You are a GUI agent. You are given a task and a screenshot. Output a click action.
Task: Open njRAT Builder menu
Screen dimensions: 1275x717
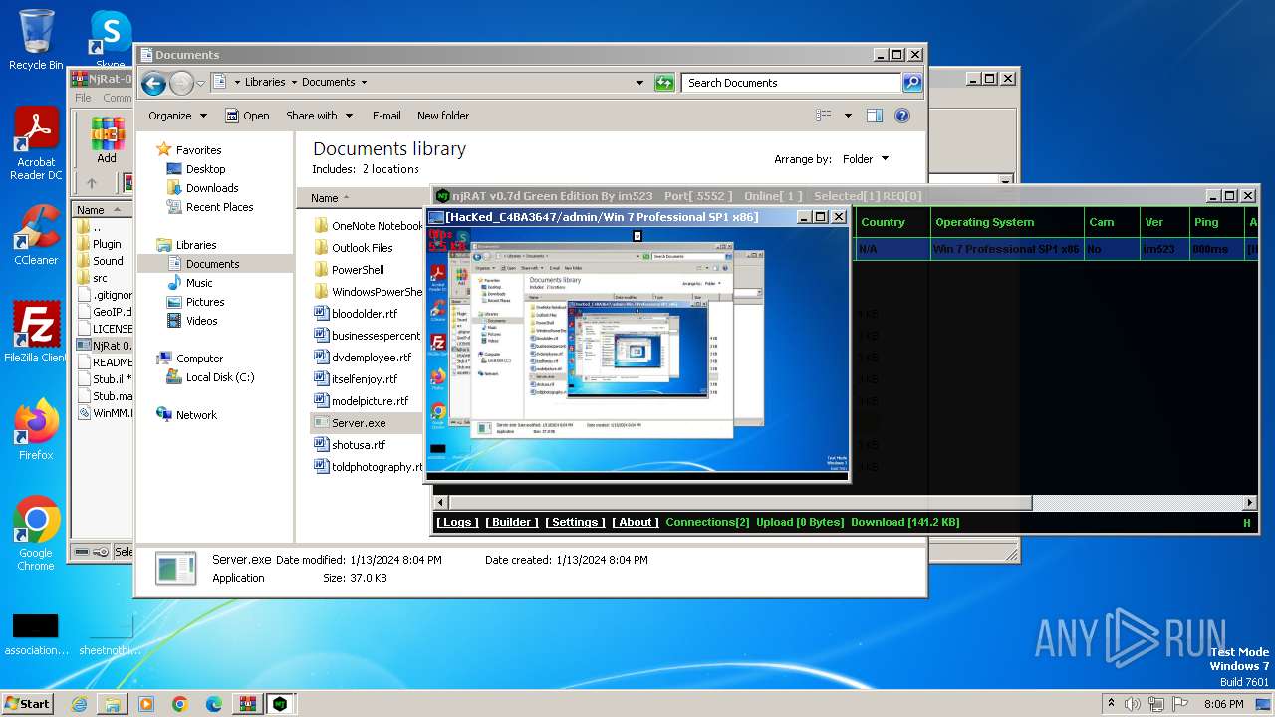click(x=512, y=522)
